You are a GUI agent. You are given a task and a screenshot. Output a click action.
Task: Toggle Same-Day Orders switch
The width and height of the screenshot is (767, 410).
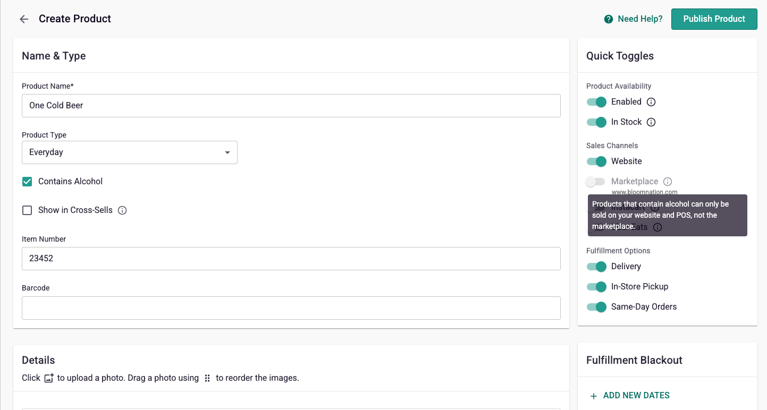tap(596, 307)
